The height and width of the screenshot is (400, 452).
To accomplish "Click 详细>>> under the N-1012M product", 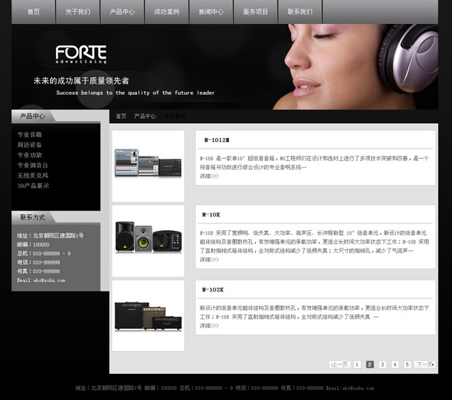I will [209, 176].
